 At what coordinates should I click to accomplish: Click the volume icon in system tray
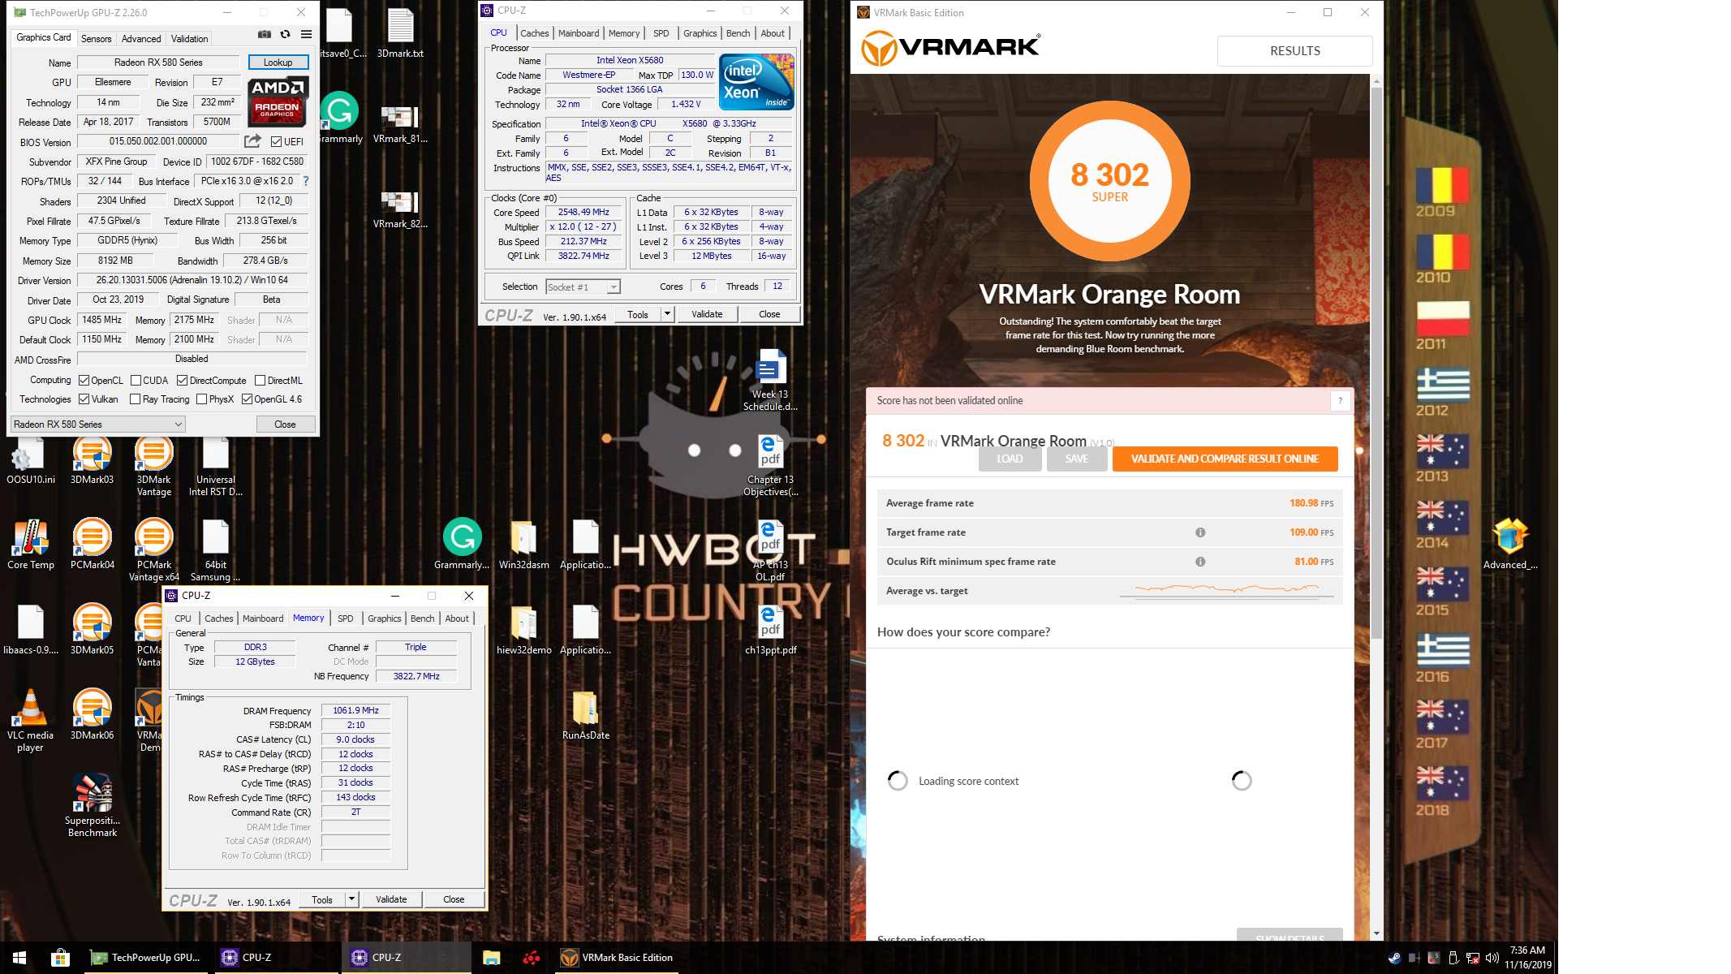[1492, 958]
